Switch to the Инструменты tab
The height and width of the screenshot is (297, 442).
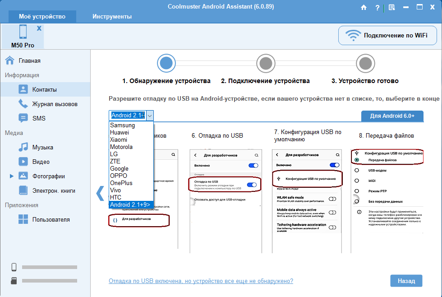tap(112, 16)
